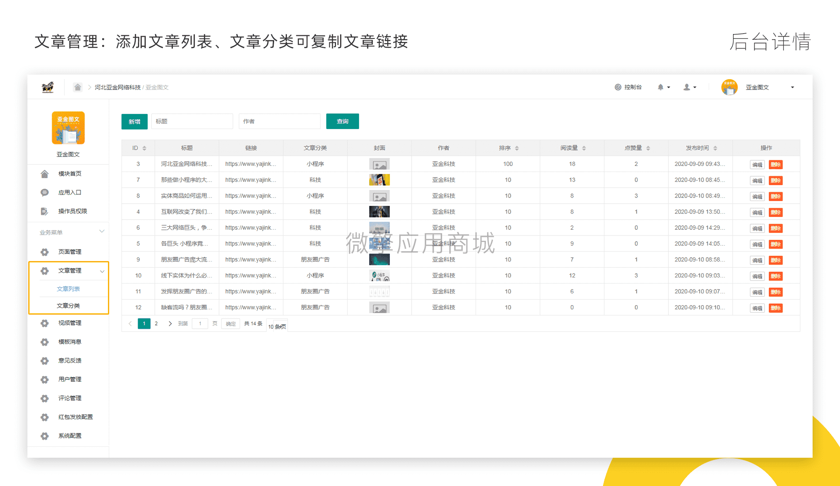Image resolution: width=840 pixels, height=486 pixels.
Task: Click the placeholder cover in row ID 3
Action: [x=379, y=164]
